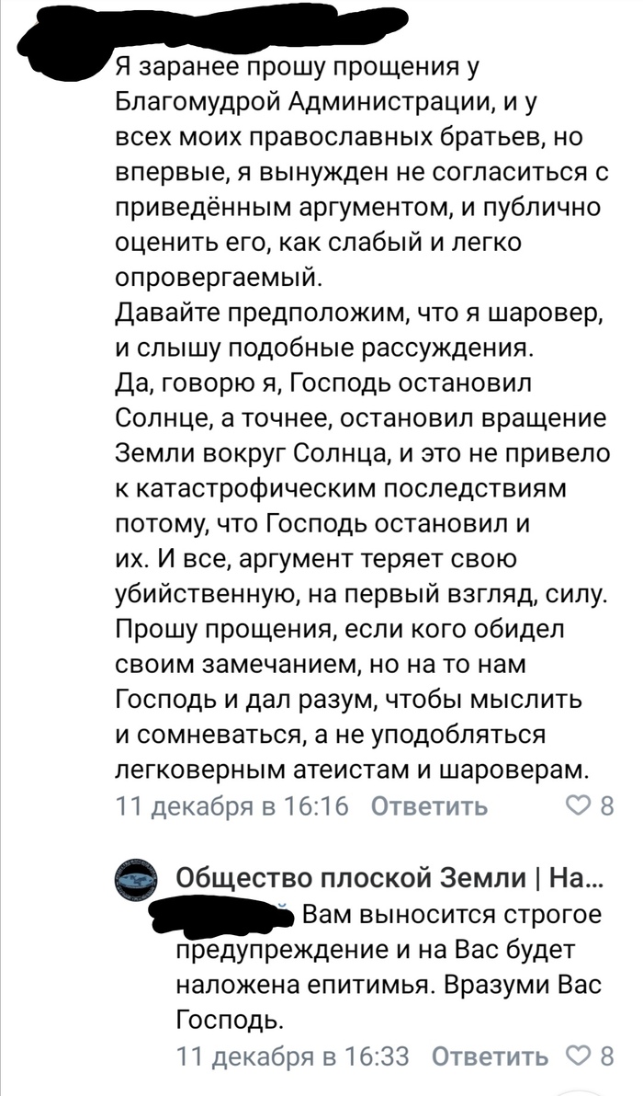Viewport: 643px width, 1096px height.
Task: Click the like count 8 on first comment
Action: tap(605, 806)
